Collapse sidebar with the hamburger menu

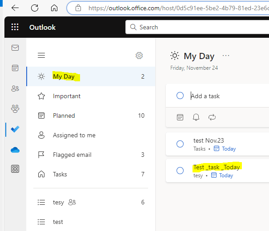click(x=41, y=56)
